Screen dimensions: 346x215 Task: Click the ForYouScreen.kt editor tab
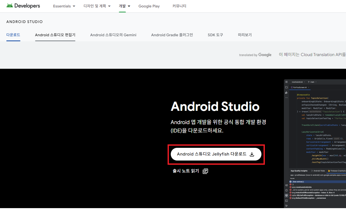tap(300, 87)
